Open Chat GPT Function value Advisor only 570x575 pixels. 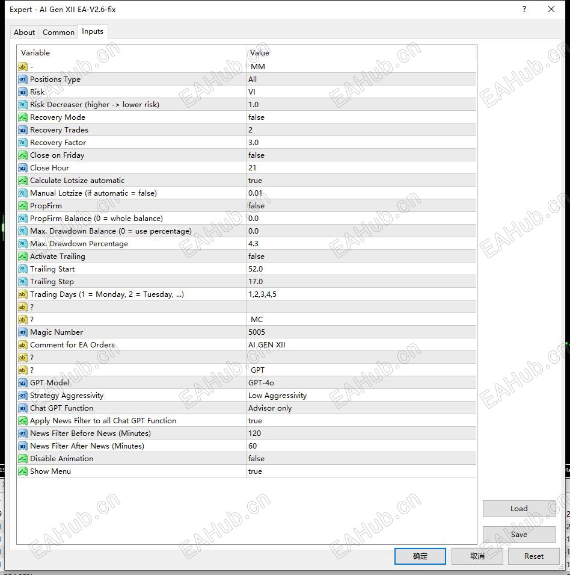pos(361,408)
